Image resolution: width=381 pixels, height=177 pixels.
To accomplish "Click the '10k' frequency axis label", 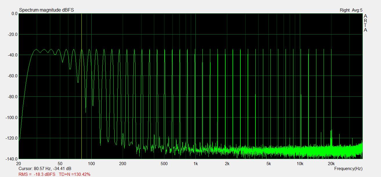I will [x=300, y=163].
